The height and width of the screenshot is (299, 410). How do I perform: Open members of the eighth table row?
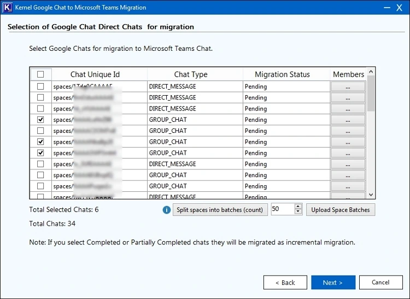[x=348, y=164]
